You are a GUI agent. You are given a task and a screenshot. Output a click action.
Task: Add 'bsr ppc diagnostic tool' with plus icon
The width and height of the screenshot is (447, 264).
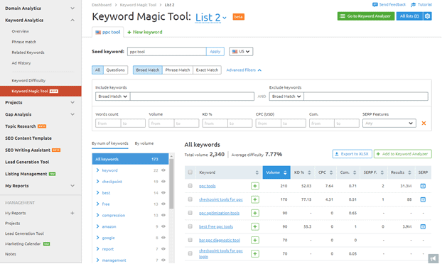(x=255, y=240)
